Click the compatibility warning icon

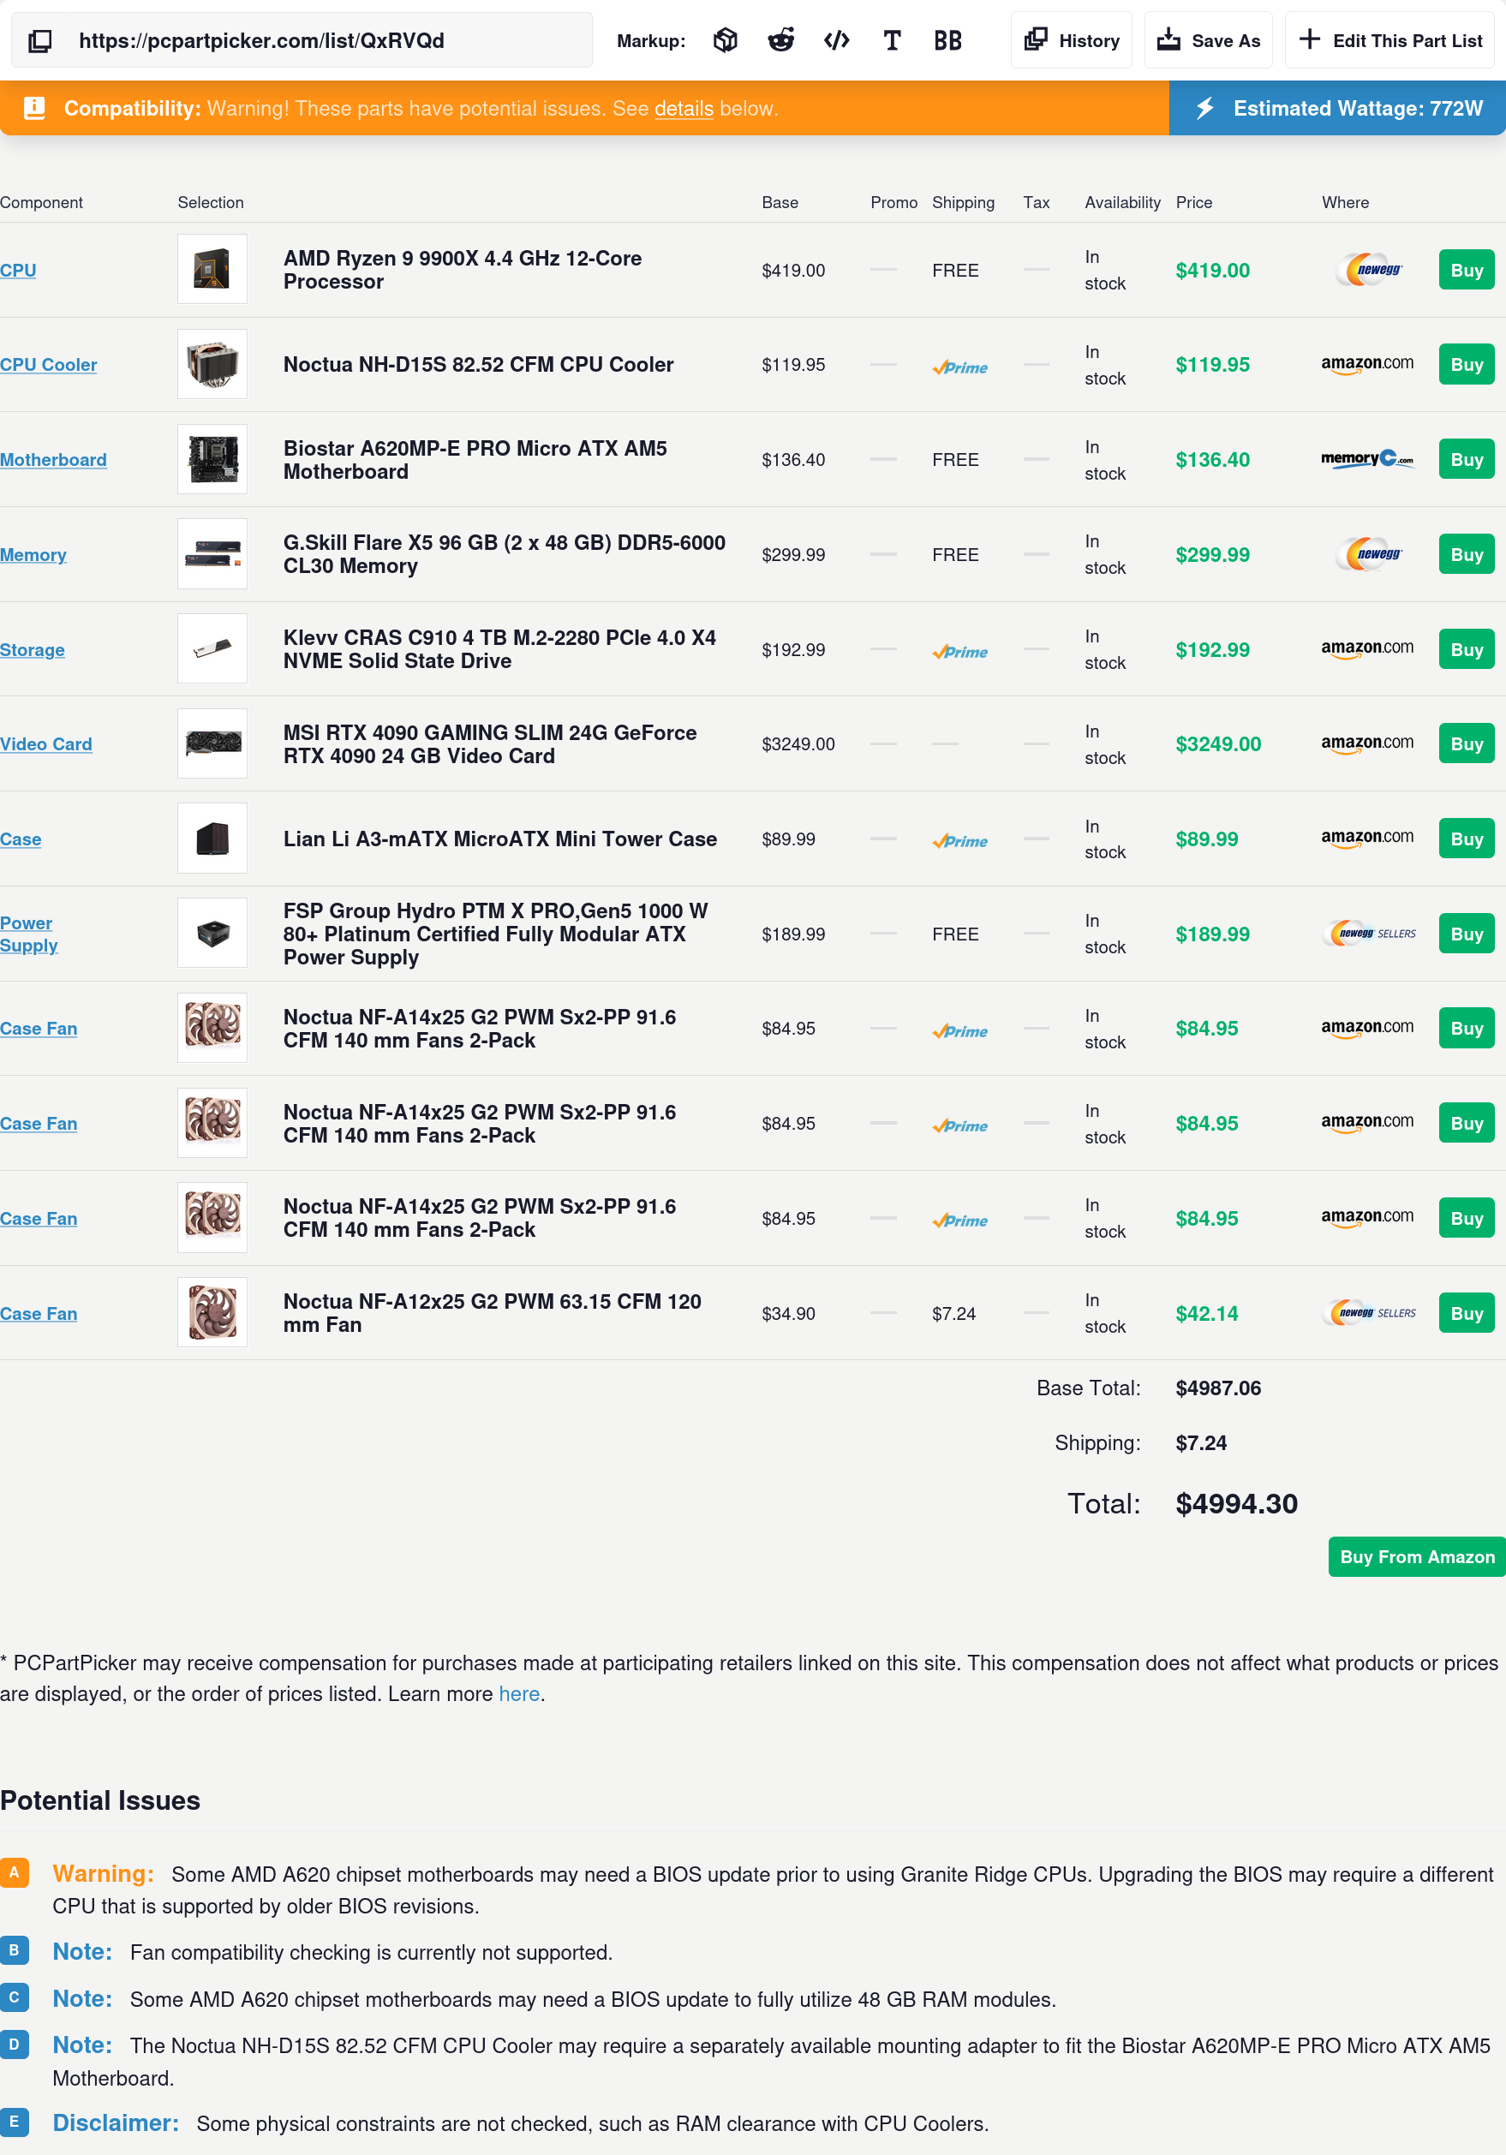click(33, 108)
